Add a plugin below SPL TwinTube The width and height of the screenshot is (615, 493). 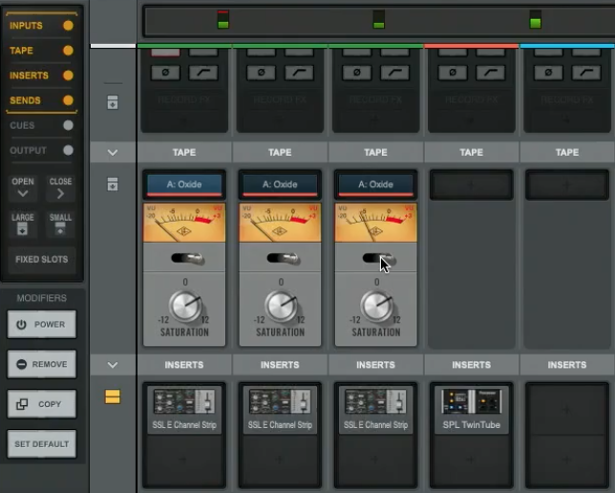472,460
